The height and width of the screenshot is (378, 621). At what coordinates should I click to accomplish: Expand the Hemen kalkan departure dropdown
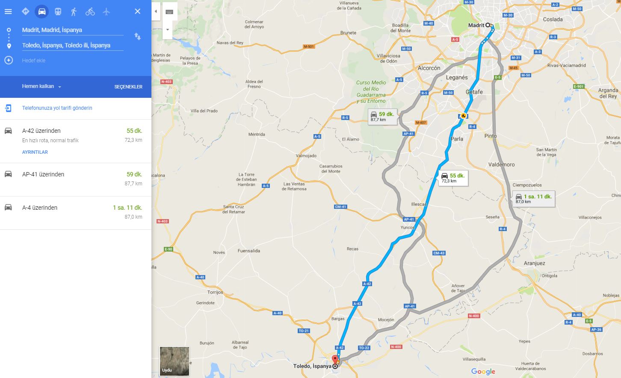point(41,86)
